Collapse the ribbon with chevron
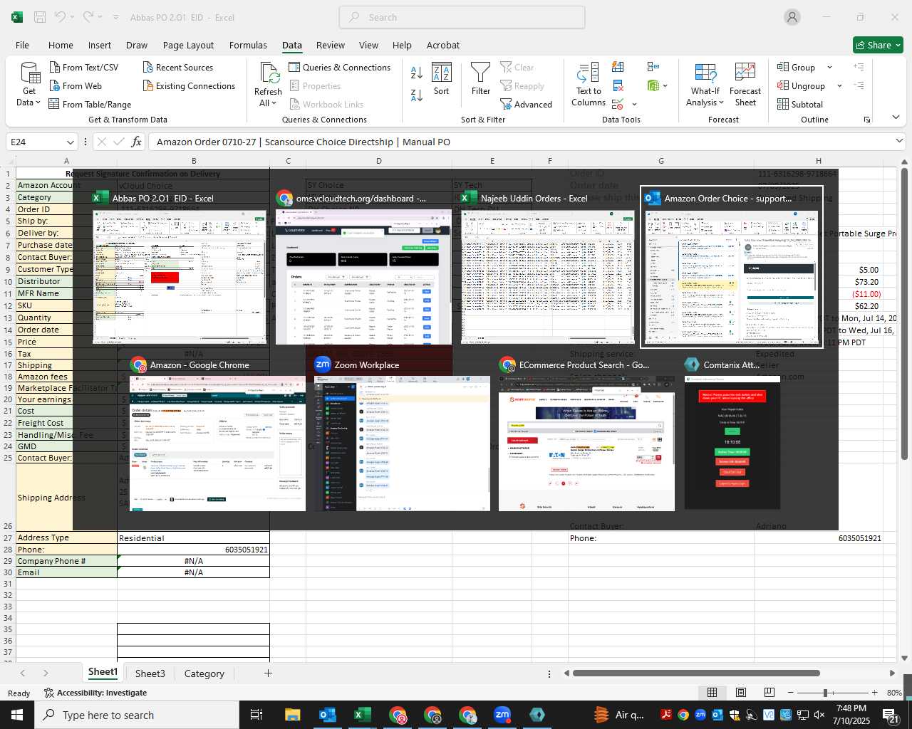This screenshot has height=729, width=912. 896,117
